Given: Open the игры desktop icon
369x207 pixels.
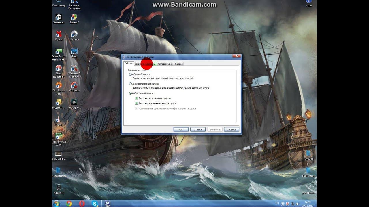Looking at the screenshot, I should click(x=309, y=3).
